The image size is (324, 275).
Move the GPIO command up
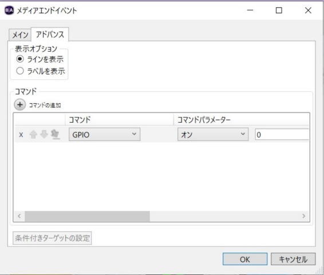33,135
